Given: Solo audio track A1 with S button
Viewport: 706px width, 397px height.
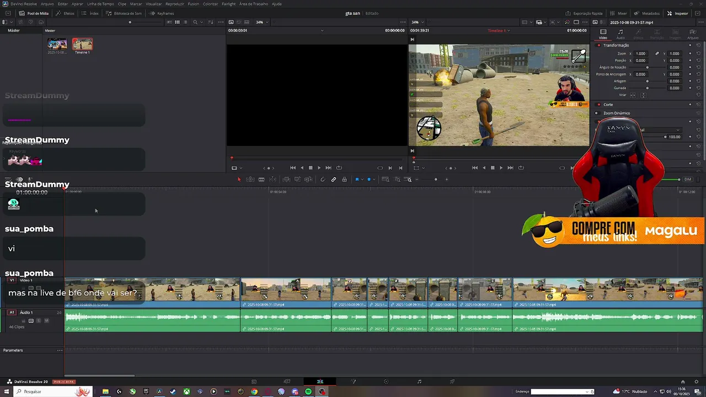Looking at the screenshot, I should [x=39, y=320].
